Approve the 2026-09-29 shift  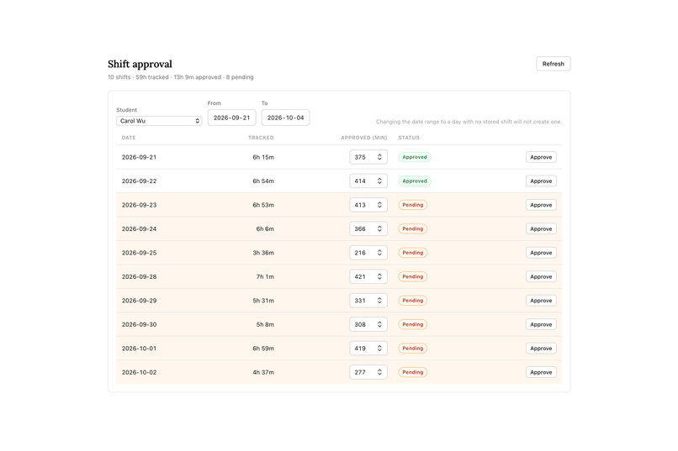(x=541, y=301)
